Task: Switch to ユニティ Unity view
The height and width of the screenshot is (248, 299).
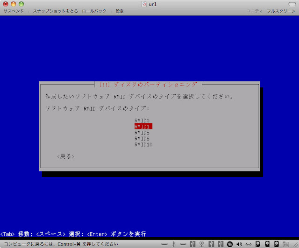Action: [x=255, y=11]
